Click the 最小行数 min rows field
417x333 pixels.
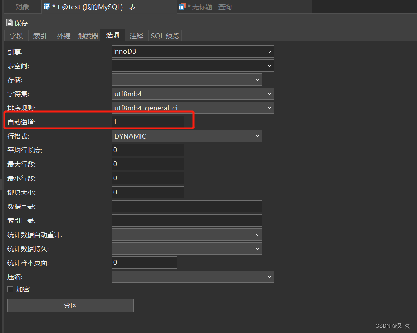point(148,178)
